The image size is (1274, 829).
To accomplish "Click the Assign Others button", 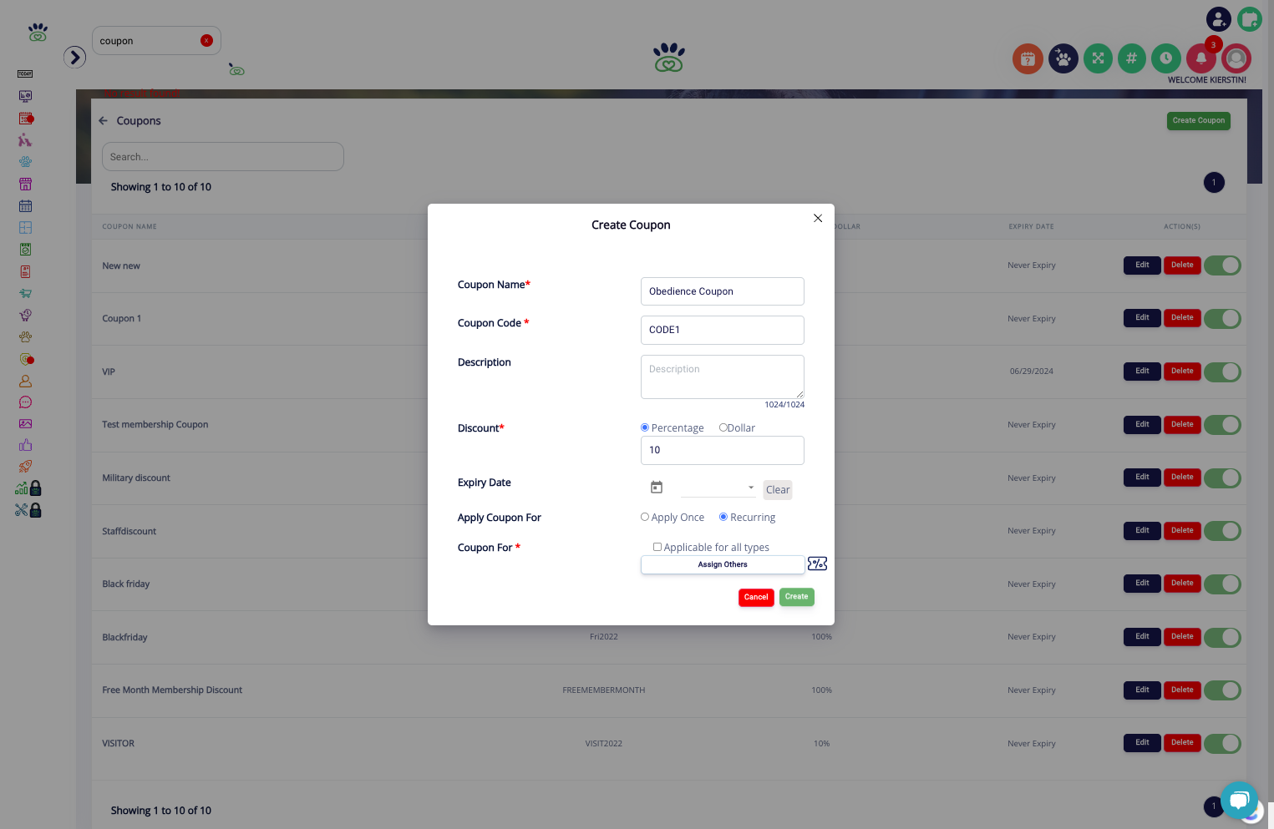I will pyautogui.click(x=723, y=564).
